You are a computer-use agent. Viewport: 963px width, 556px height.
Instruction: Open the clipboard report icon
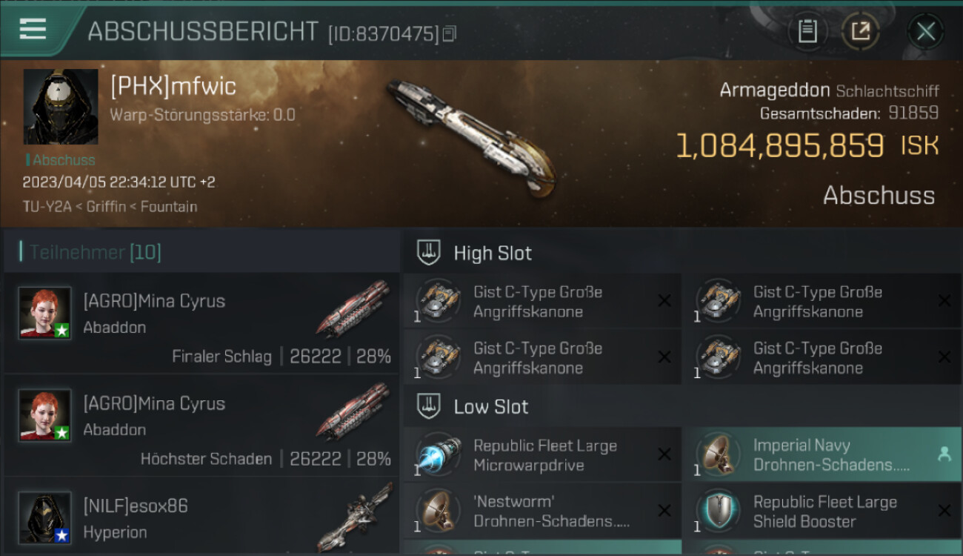tap(807, 31)
